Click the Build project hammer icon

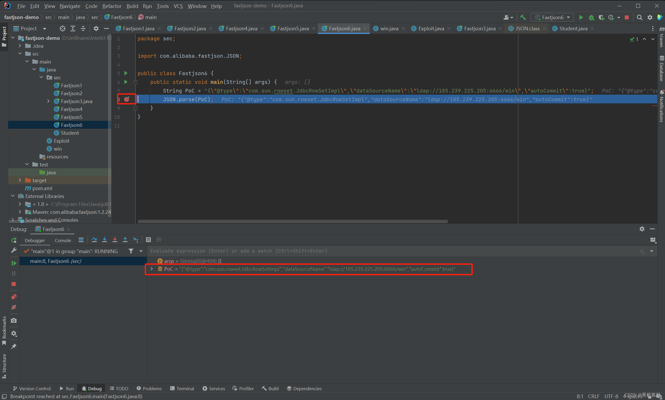click(523, 17)
